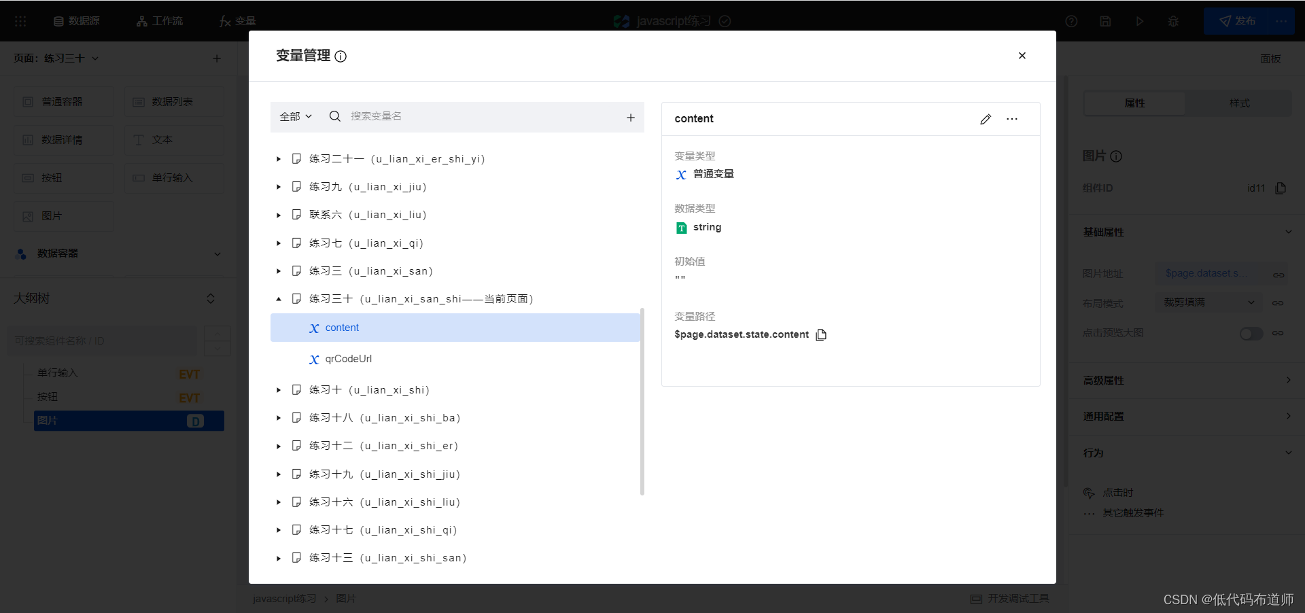The width and height of the screenshot is (1305, 613).
Task: Select the 普通容器 component
Action: coord(64,102)
